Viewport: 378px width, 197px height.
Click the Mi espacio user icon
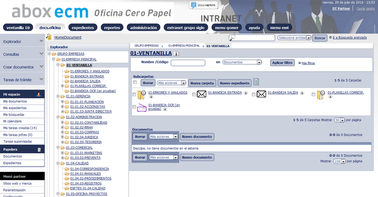tap(39, 94)
